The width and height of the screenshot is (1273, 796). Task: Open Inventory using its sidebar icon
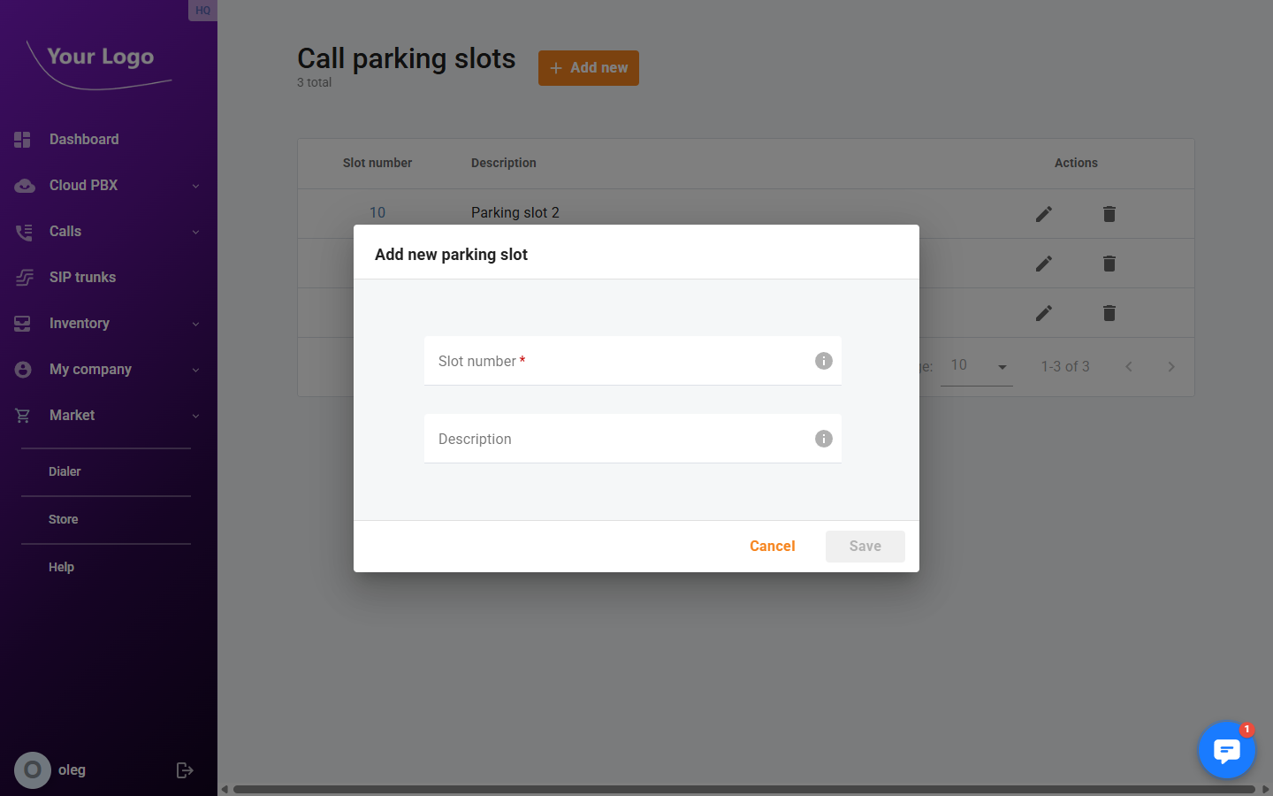point(22,323)
